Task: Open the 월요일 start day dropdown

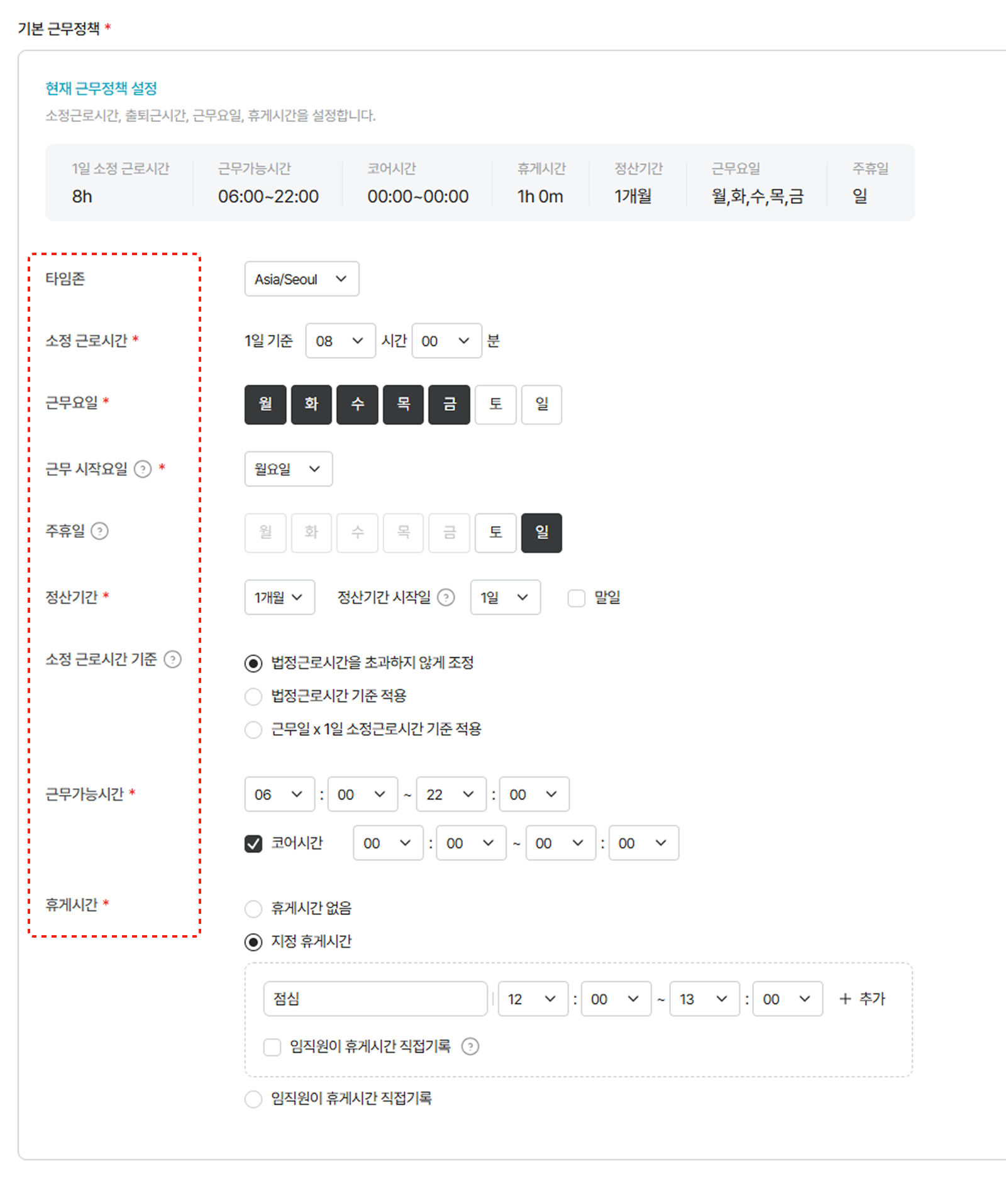Action: click(x=289, y=469)
